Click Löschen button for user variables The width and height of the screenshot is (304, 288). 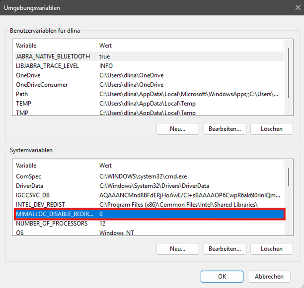coord(272,129)
